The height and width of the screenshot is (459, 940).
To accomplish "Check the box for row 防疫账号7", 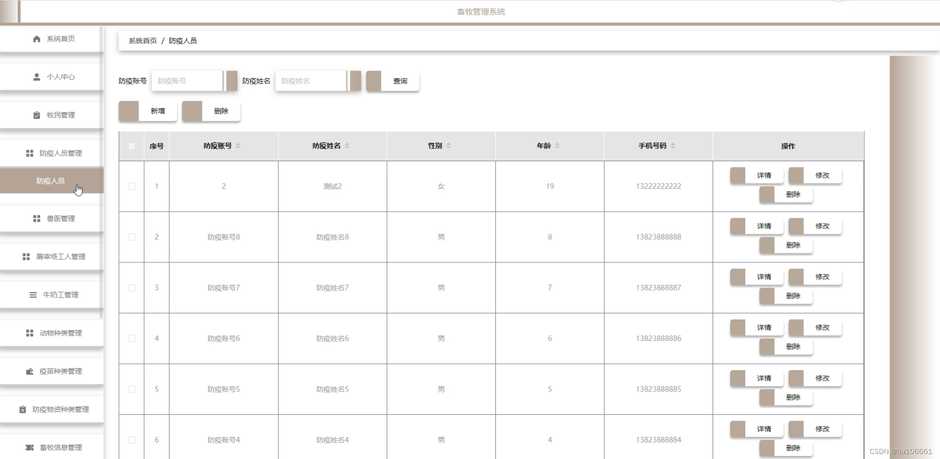I will pyautogui.click(x=131, y=287).
